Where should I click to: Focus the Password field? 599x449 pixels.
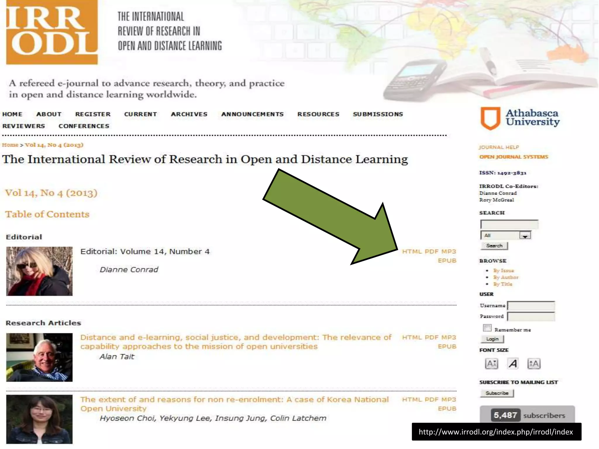531,317
